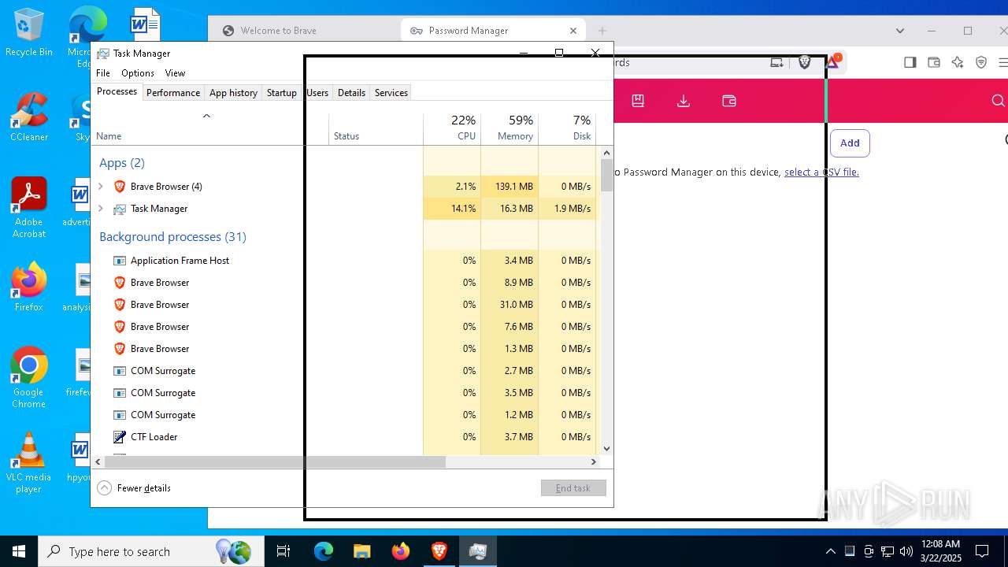This screenshot has height=567, width=1008.
Task: Open Brave Rewards triangle icon
Action: tap(833, 62)
